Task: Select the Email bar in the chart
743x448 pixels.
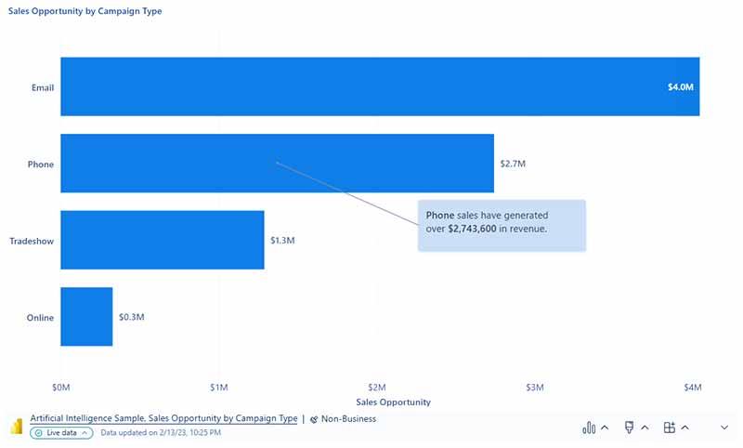Action: (380, 86)
